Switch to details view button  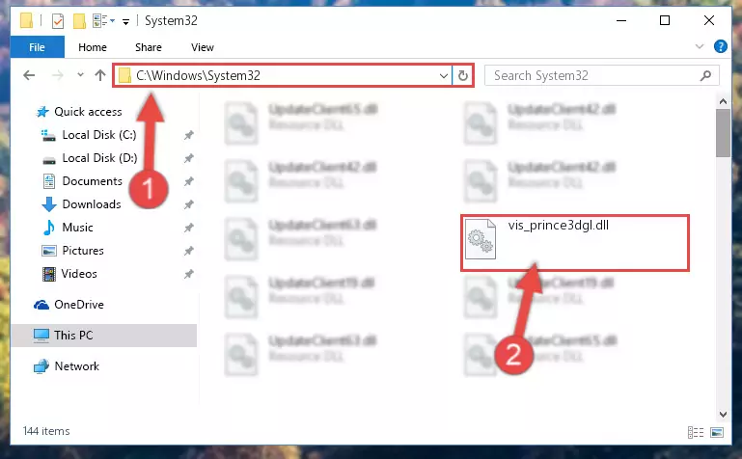(x=695, y=432)
